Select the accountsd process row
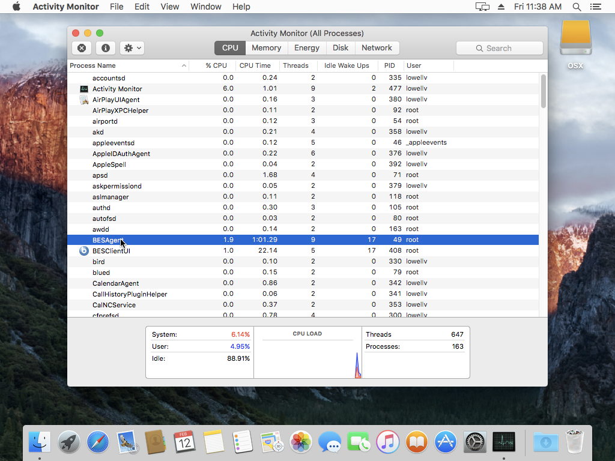The image size is (615, 461). [303, 77]
